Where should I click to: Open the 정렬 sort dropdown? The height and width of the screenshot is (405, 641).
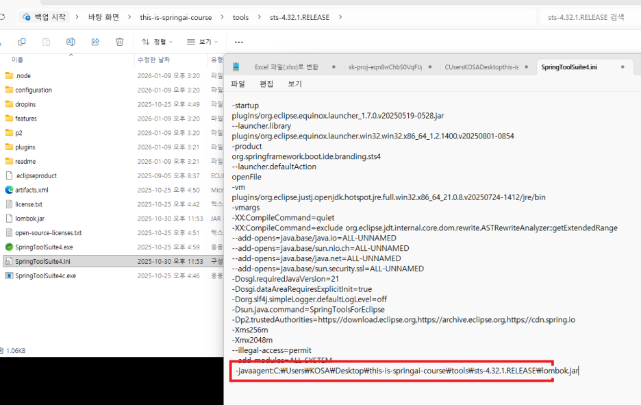click(x=157, y=42)
